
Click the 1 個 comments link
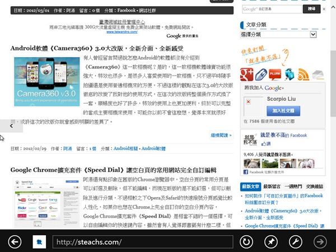tap(92, 148)
